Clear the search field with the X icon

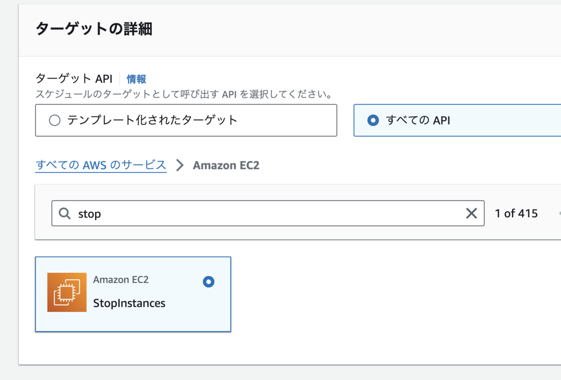pos(471,214)
